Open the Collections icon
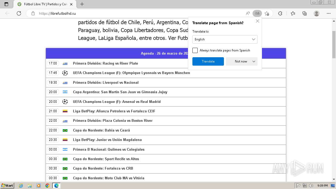This screenshot has width=336, height=189. (x=304, y=13)
